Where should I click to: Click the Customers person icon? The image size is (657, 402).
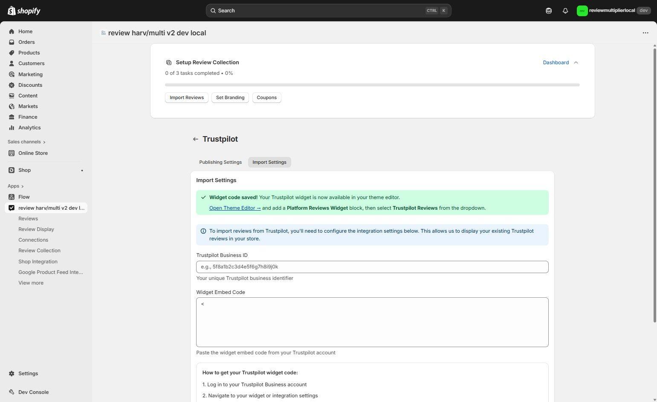point(12,63)
